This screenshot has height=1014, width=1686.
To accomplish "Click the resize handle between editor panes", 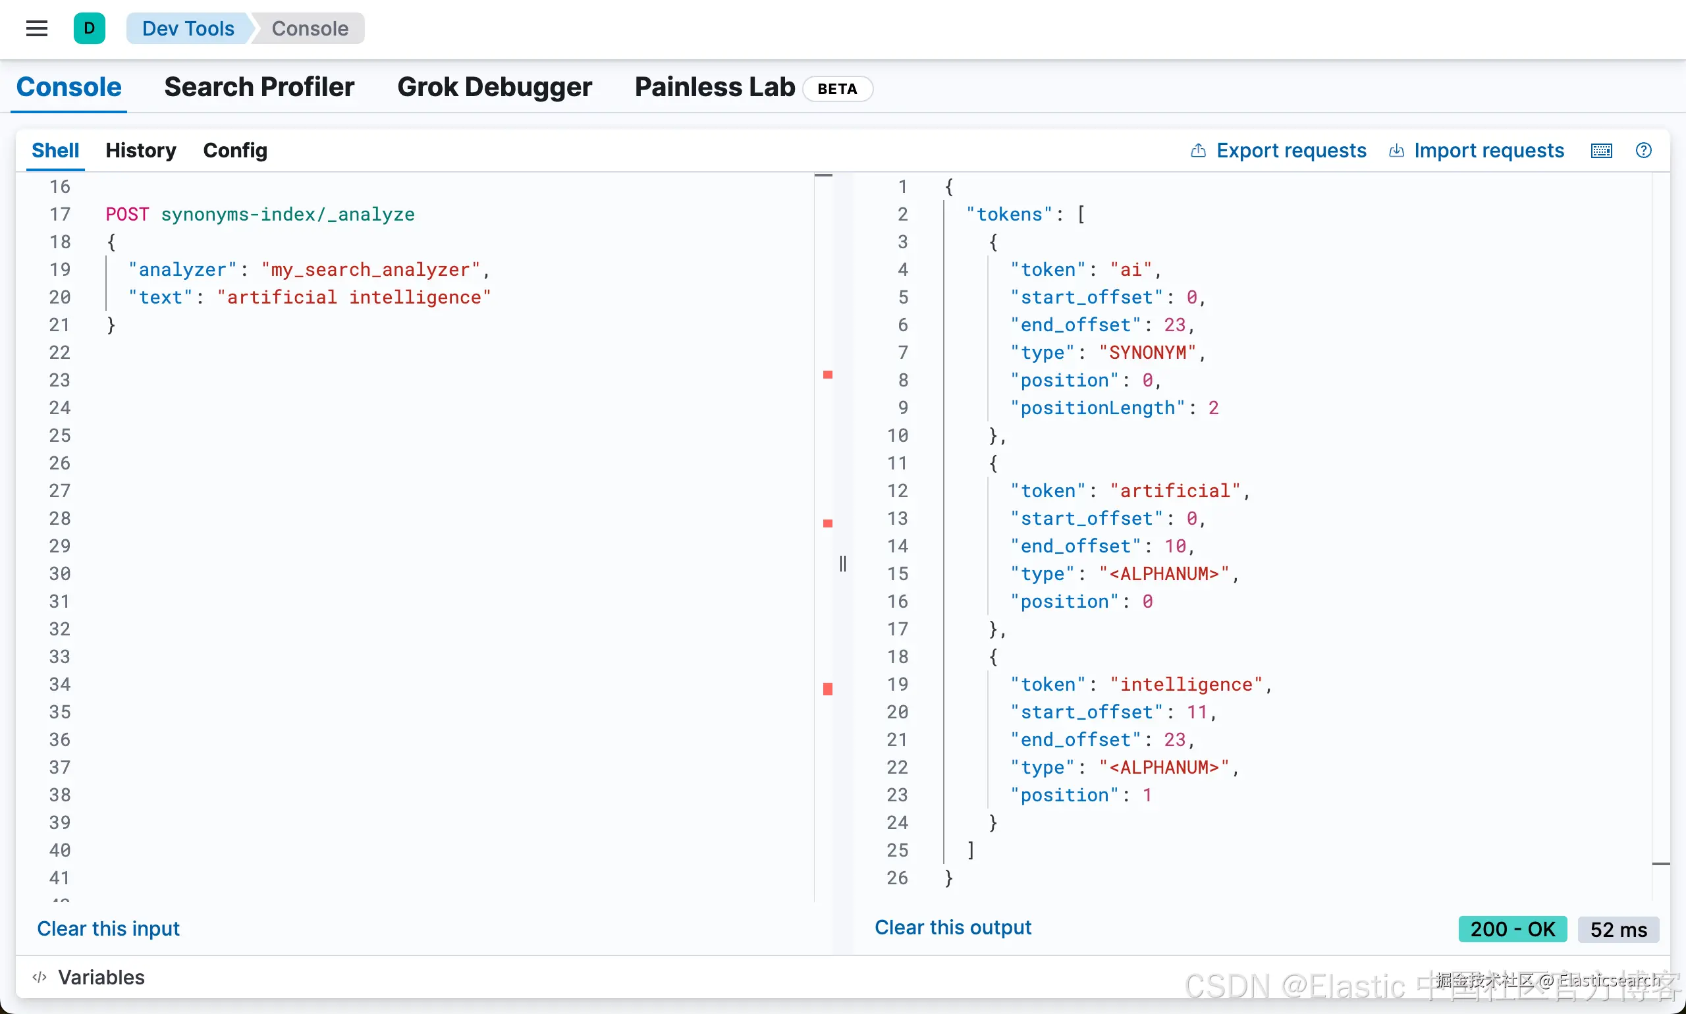I will (842, 564).
